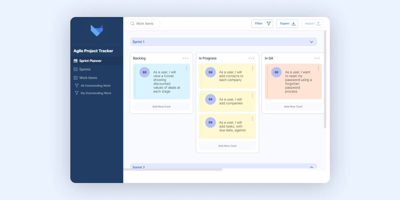Click the Export button
This screenshot has height=200, width=400.
pos(287,23)
